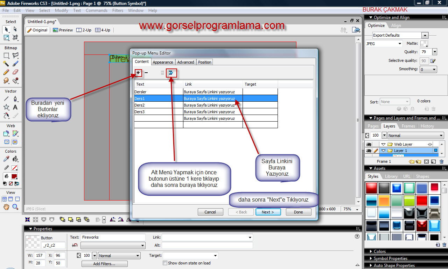
Task: Select the Eraser tool
Action: [15, 72]
